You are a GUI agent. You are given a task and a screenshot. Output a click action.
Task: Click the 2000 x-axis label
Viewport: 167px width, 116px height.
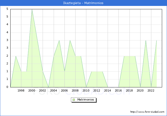pyautogui.click(x=32, y=90)
